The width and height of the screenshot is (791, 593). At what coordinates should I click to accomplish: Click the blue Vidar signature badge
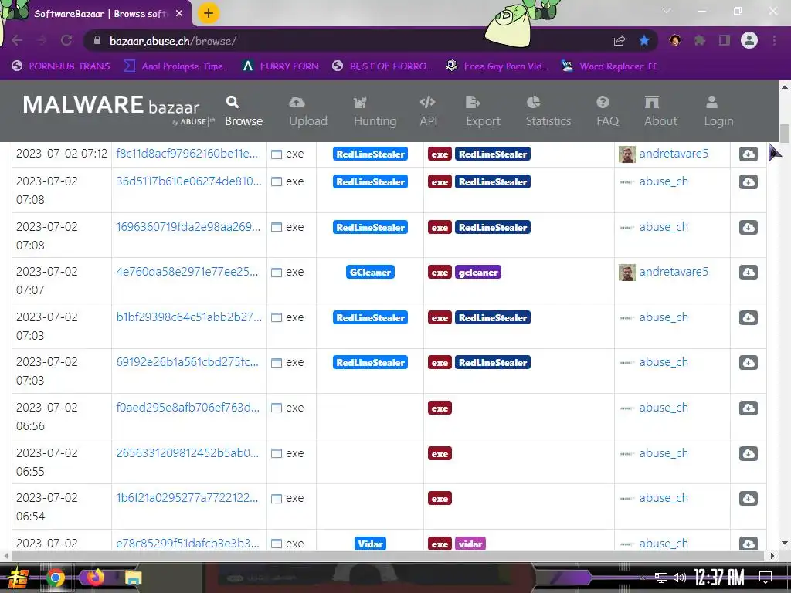(370, 544)
